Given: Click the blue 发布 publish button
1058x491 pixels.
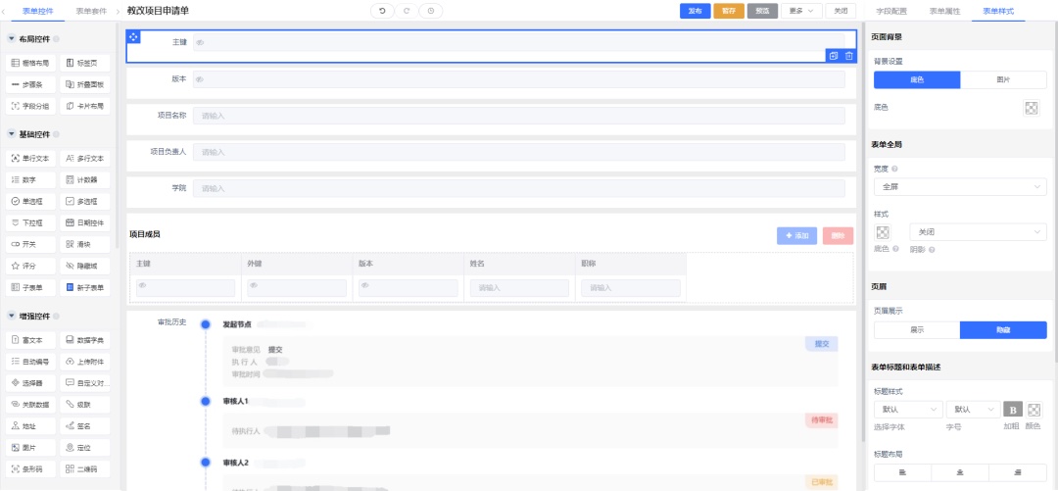Looking at the screenshot, I should coord(695,11).
